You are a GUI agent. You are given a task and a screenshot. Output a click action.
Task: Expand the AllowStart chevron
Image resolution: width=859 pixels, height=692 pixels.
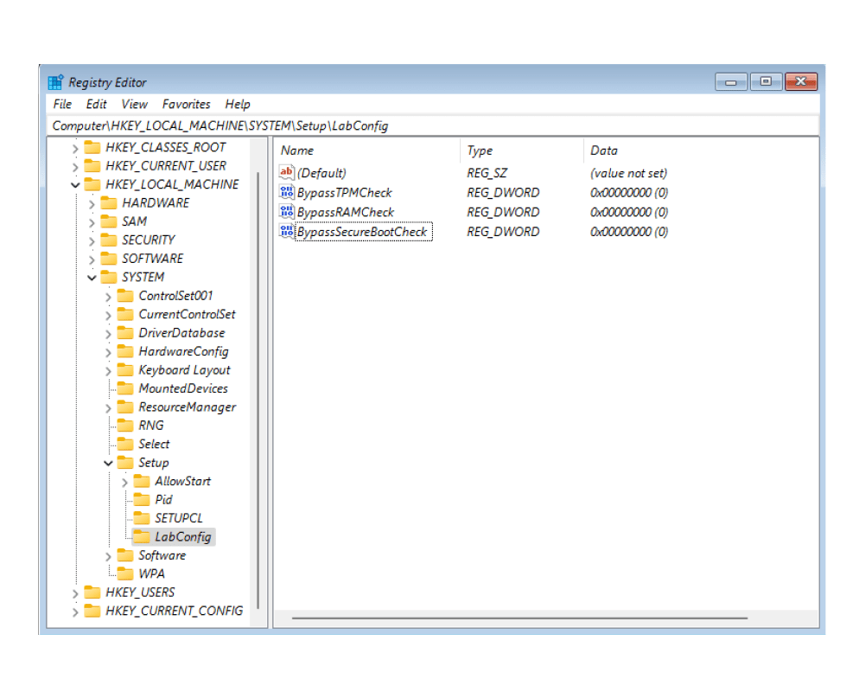coord(124,482)
